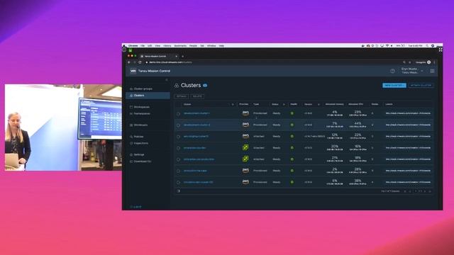This screenshot has height=255, width=454.
Task: Click the VMware logo beside Tanzu Mission Control
Action: point(133,71)
